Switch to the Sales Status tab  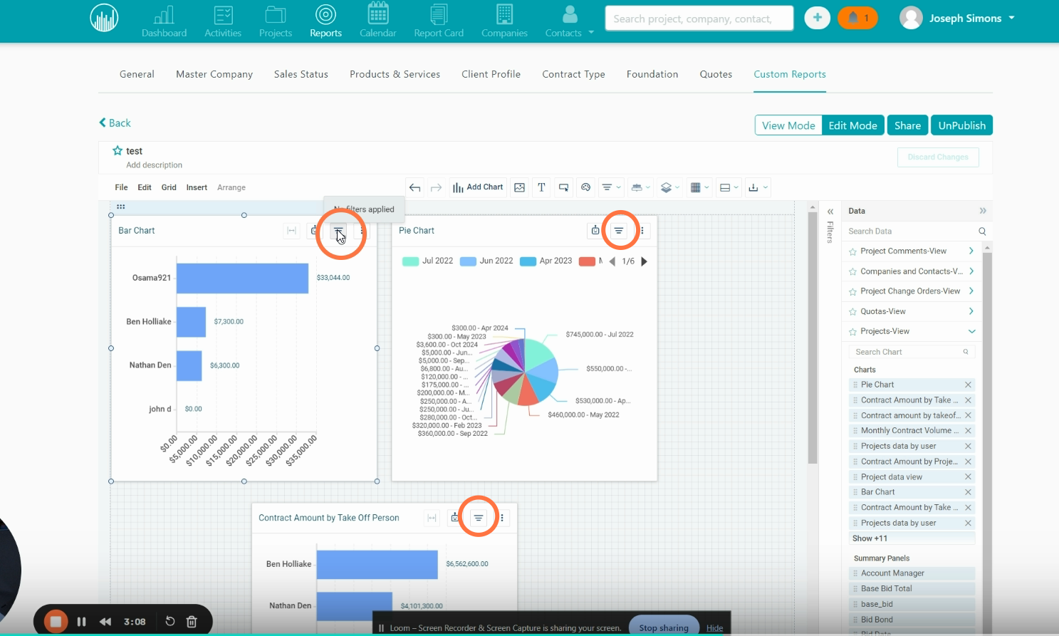(x=301, y=74)
